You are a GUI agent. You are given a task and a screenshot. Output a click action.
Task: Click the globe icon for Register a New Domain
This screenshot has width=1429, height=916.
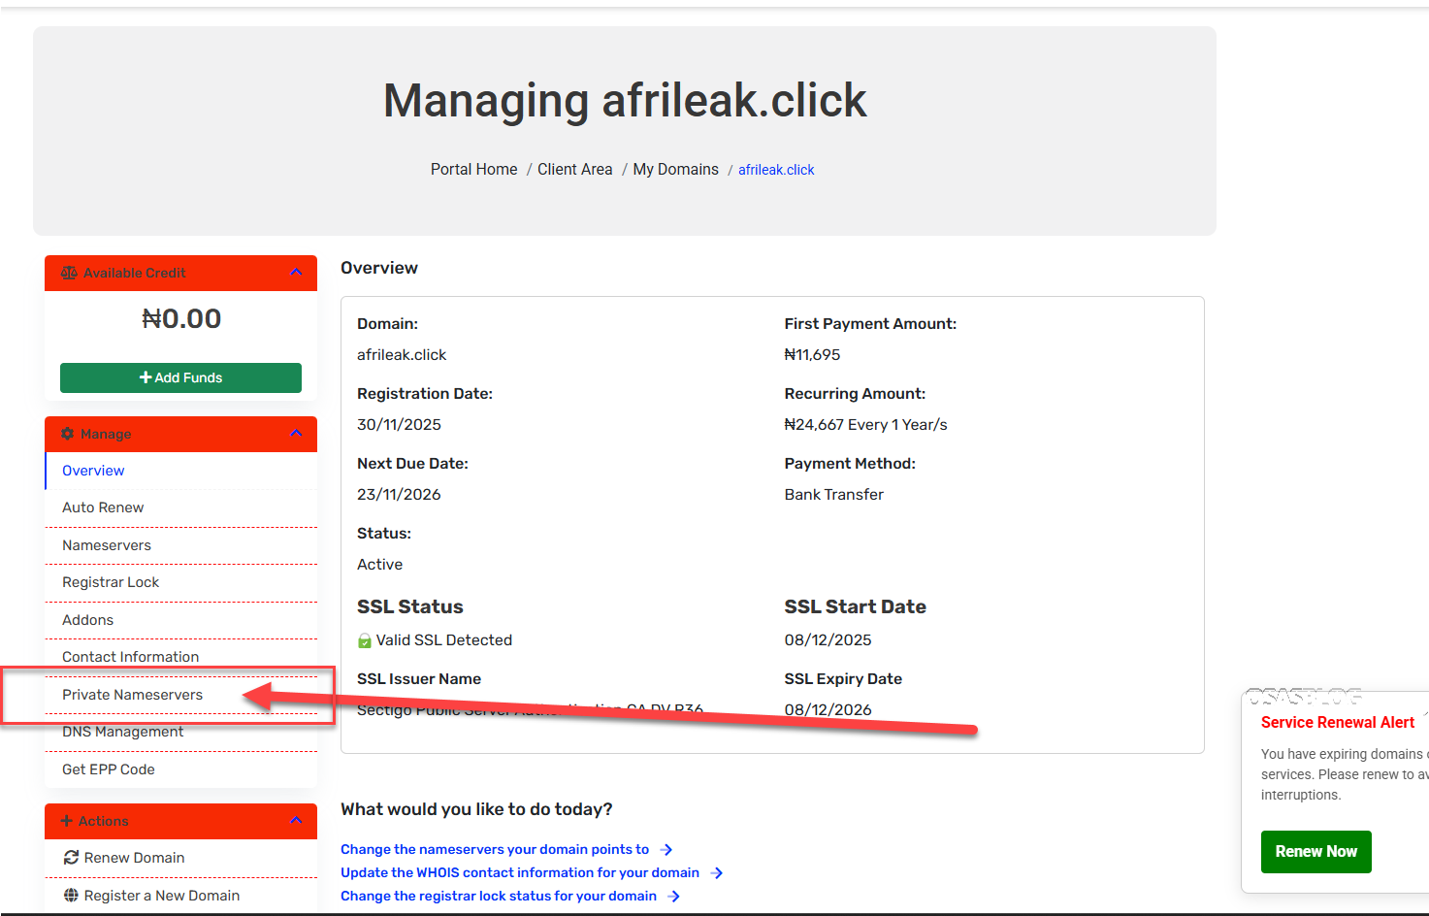[x=71, y=896]
